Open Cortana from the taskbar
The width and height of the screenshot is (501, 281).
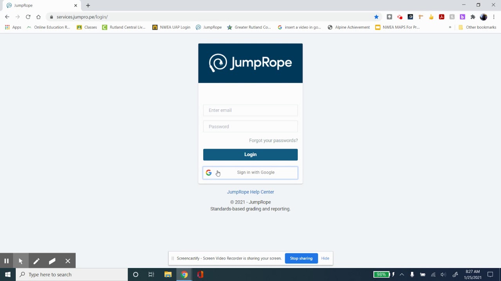[135, 275]
